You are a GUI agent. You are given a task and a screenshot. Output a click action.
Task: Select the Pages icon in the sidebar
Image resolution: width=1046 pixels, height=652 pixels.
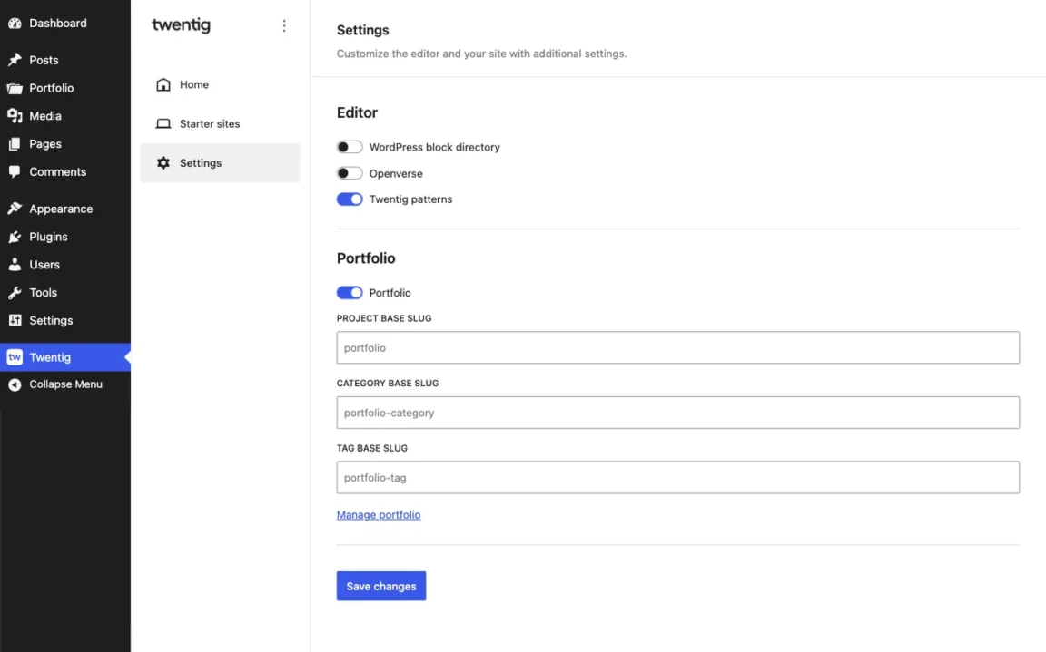point(15,143)
